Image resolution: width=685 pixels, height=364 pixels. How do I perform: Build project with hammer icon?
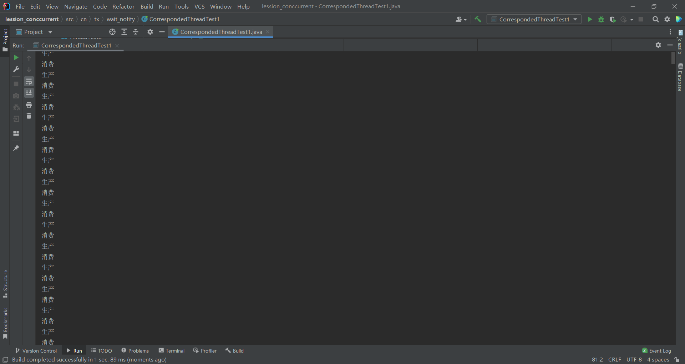click(x=478, y=19)
